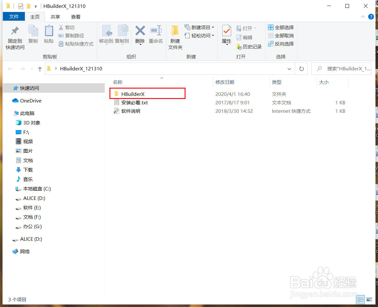Open recent locations dropdown arrow
This screenshot has width=378, height=307.
click(31, 69)
